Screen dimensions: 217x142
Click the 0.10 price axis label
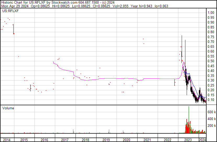211,100
